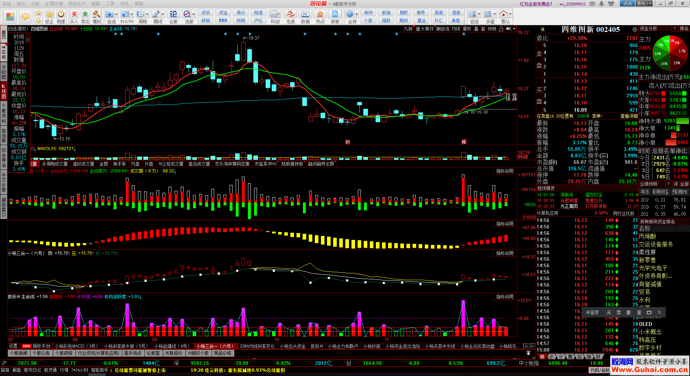Click the 默认 home layout icon
The image size is (690, 376).
(503, 17)
